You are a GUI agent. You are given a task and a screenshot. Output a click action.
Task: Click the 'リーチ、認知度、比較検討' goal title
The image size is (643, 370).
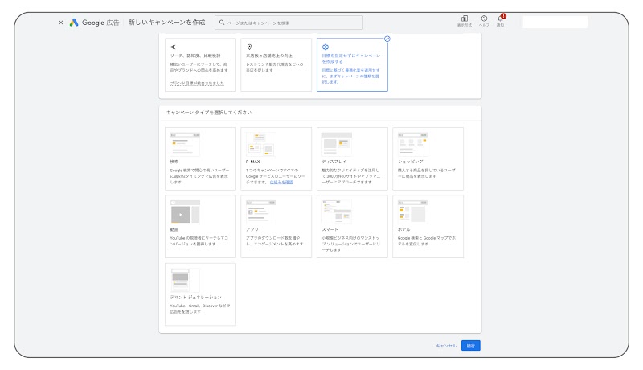[195, 55]
